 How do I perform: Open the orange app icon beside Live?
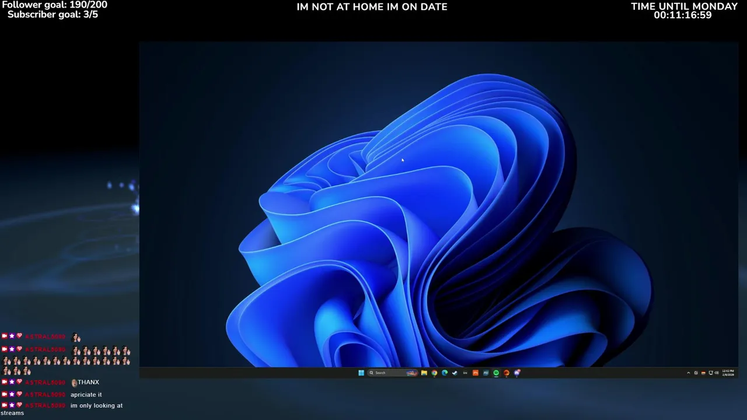click(x=476, y=373)
